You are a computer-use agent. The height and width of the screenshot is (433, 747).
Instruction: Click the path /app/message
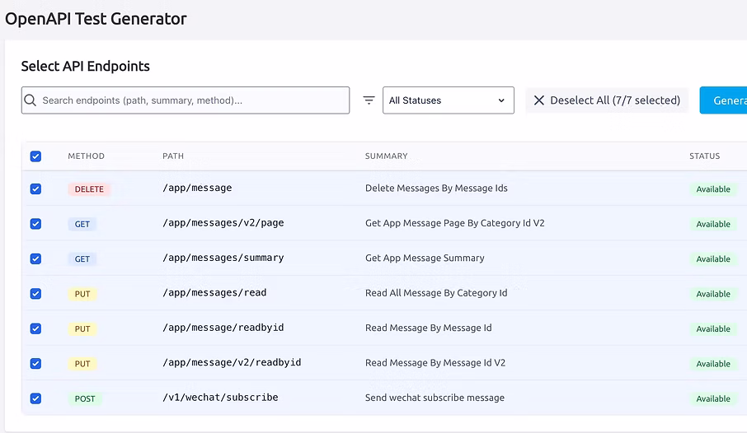(197, 188)
